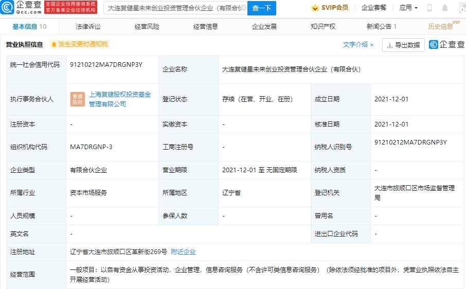
Task: Switch to 基本信息 tab
Action: pyautogui.click(x=29, y=26)
